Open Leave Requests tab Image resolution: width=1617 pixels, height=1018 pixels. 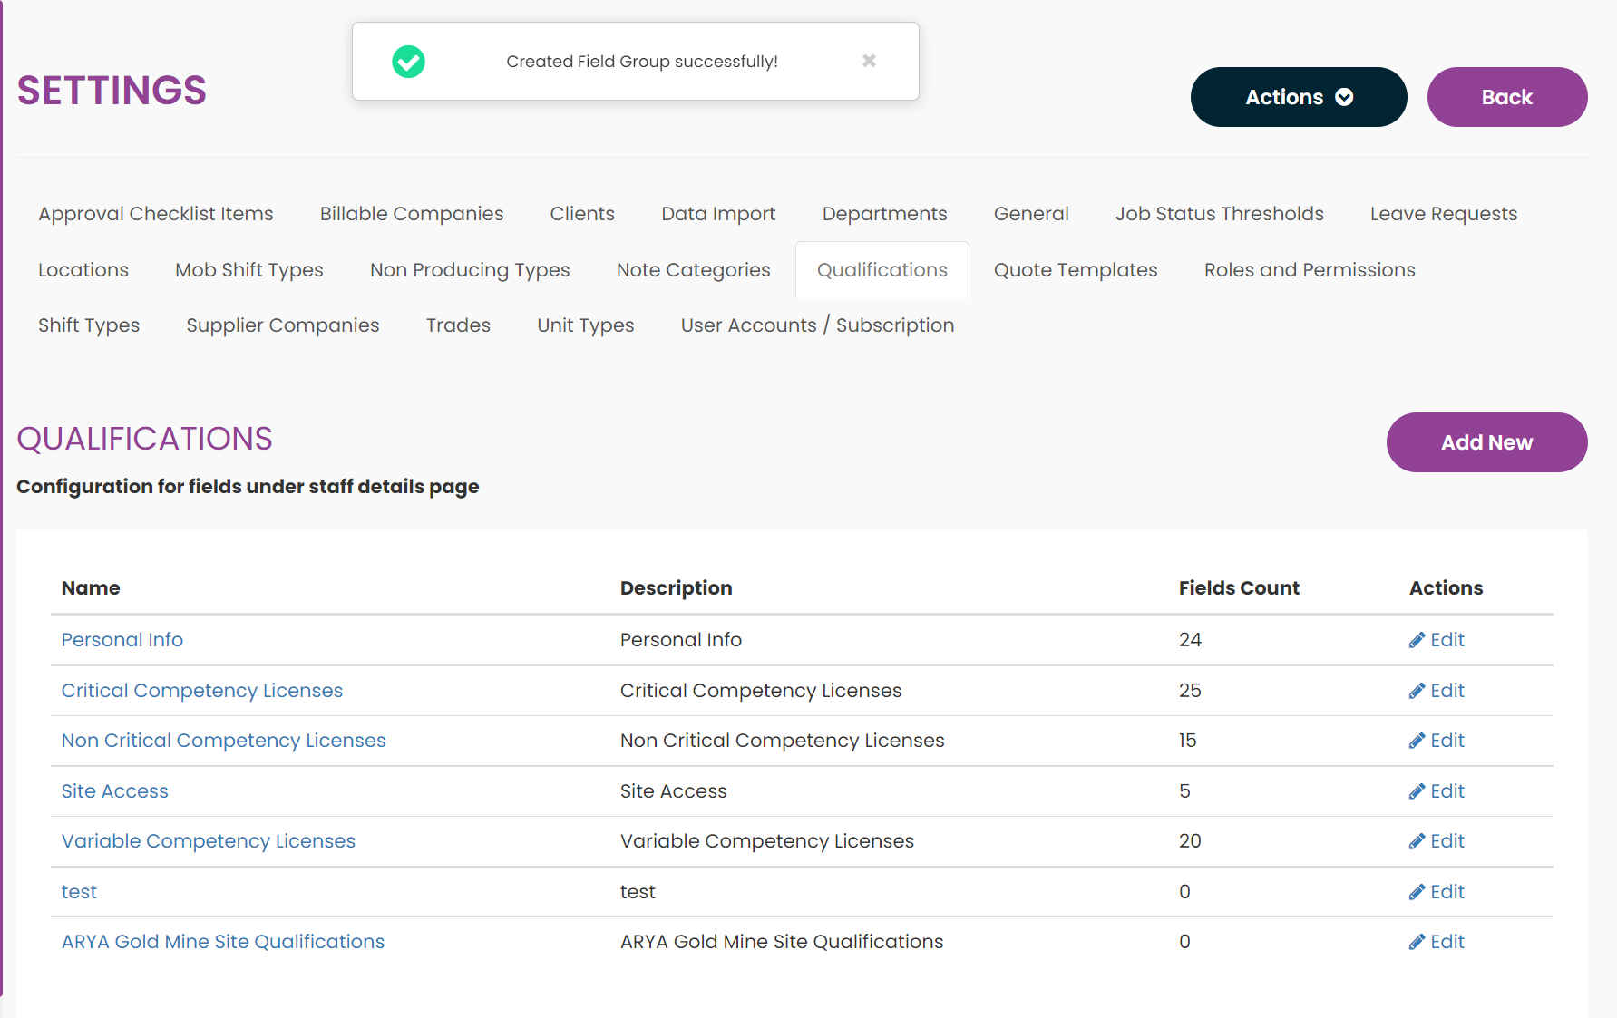point(1443,214)
